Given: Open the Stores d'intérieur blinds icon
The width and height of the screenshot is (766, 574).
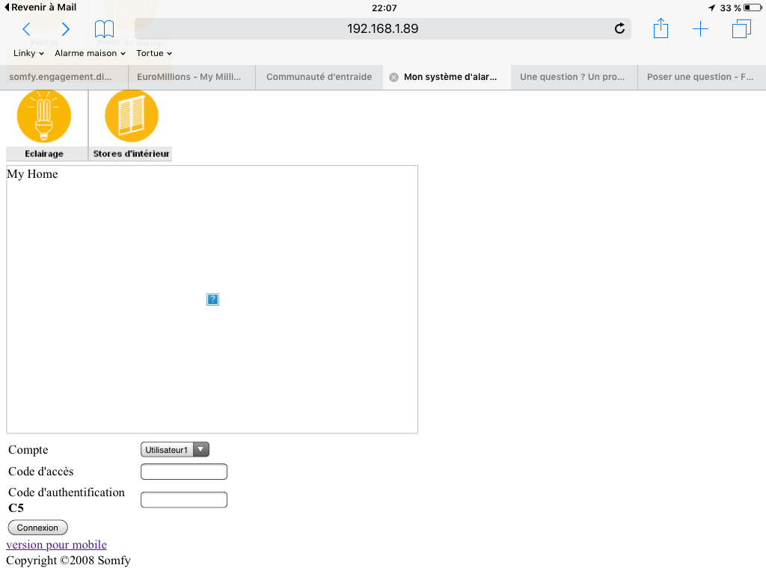Looking at the screenshot, I should [132, 117].
